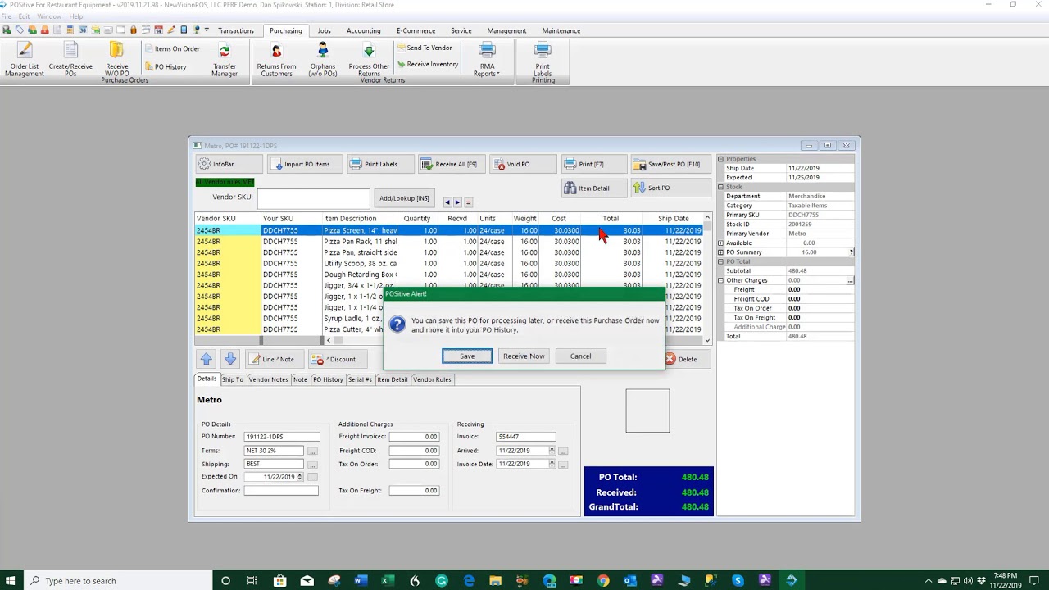Expand the Available row

click(x=721, y=243)
